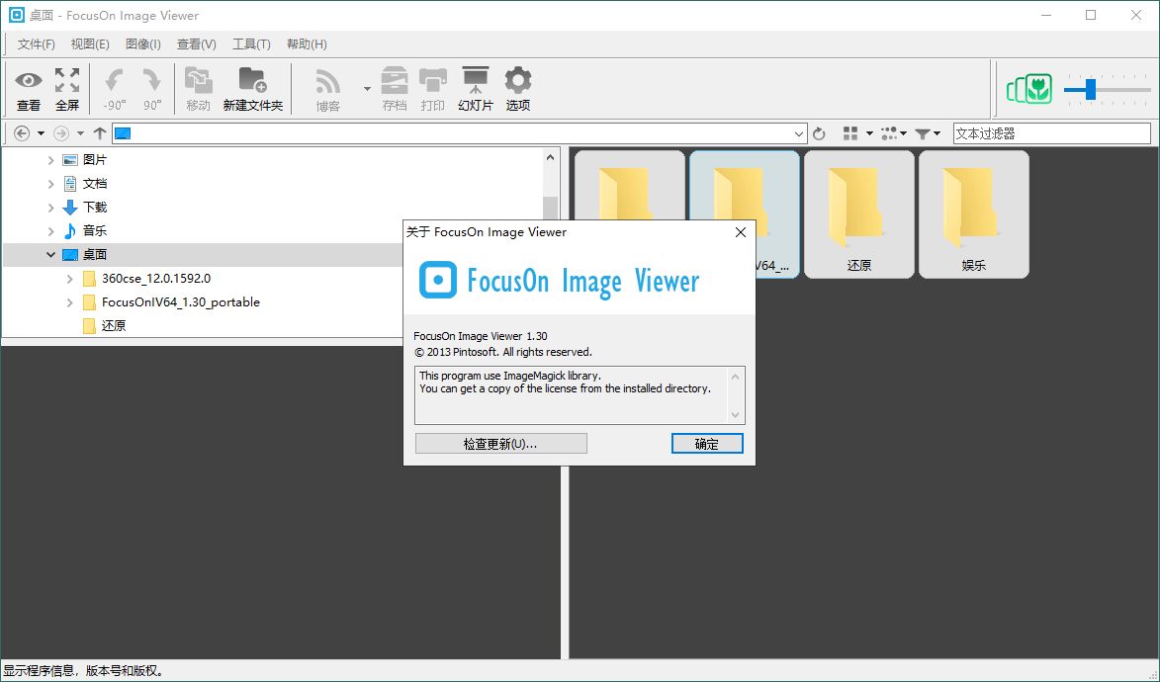Expand the 文档 tree node

tap(50, 184)
